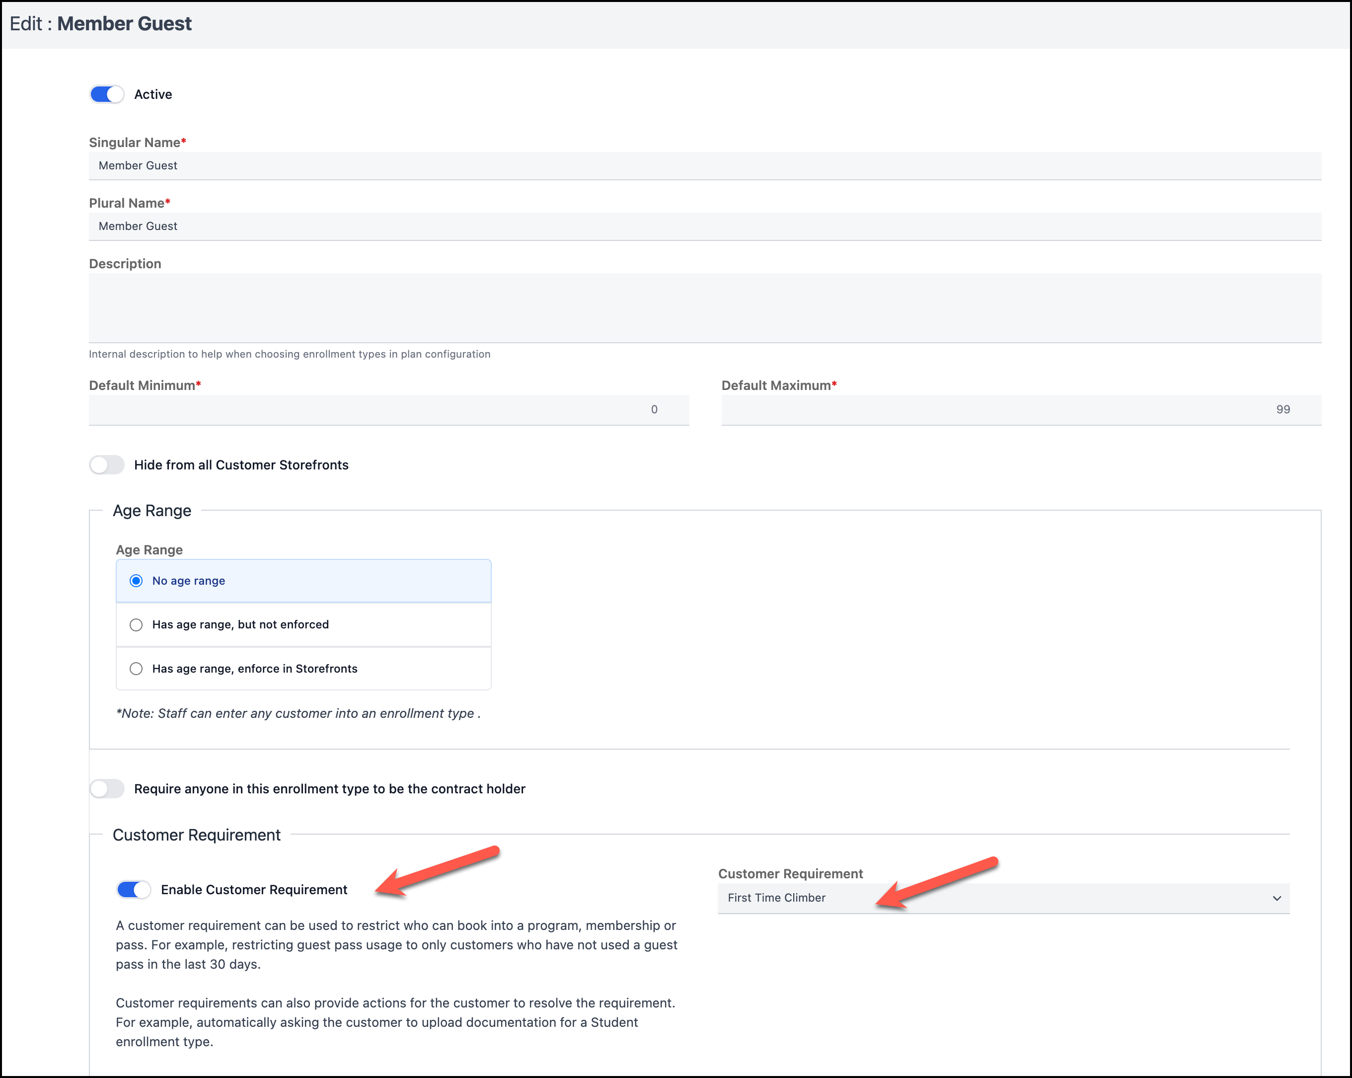Click into the Description text area
The height and width of the screenshot is (1078, 1352).
tap(704, 308)
